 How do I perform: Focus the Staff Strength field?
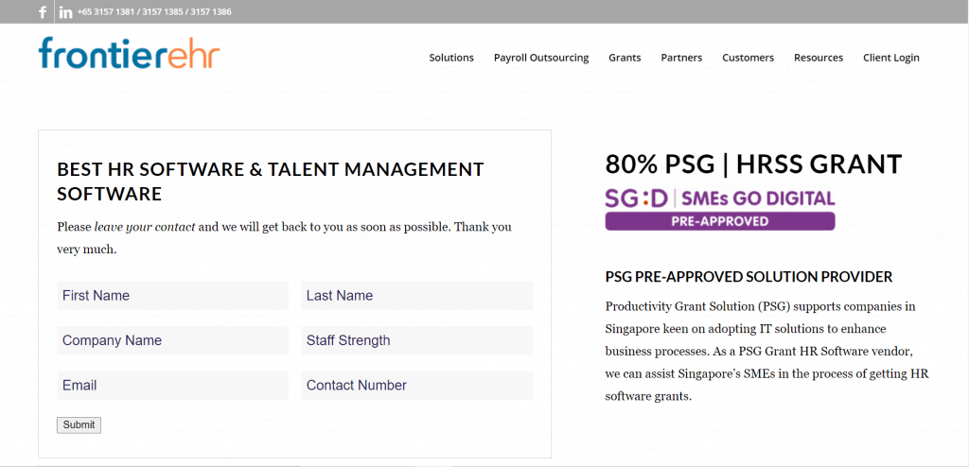pos(417,340)
